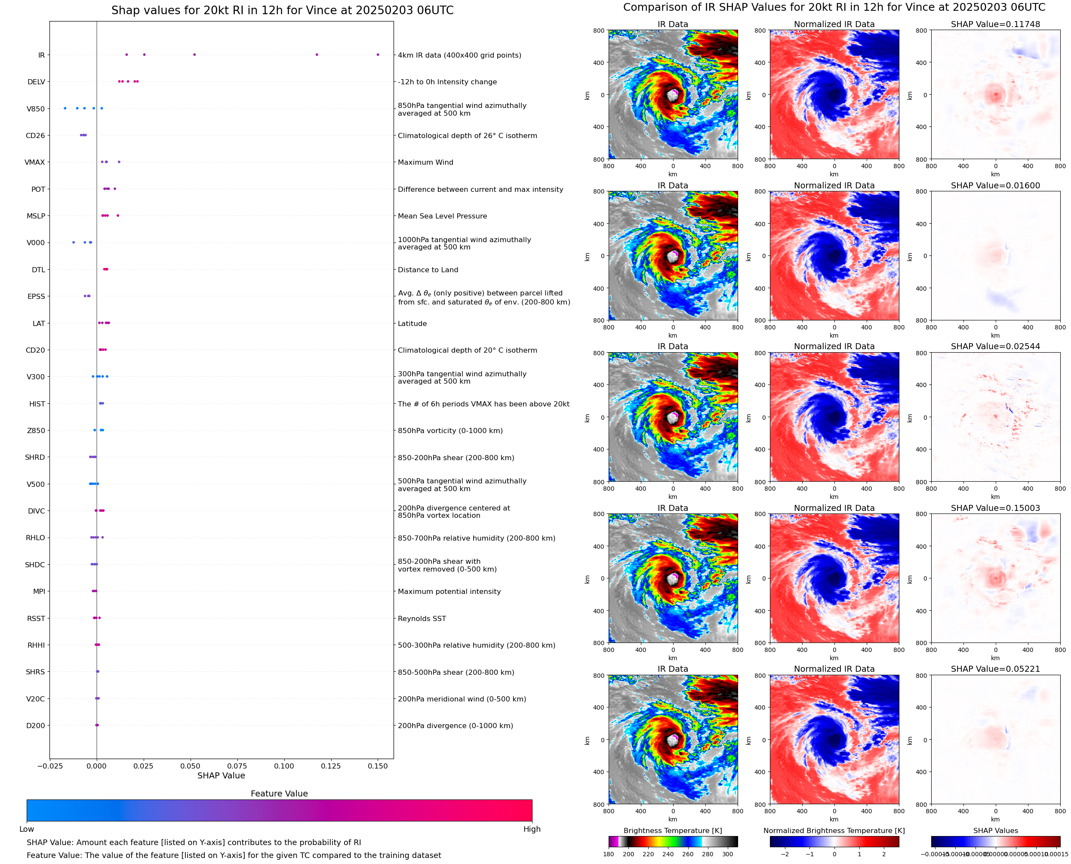This screenshot has height=864, width=1071.
Task: Click the 'Comparison of IR SHAP Values' title
Action: [834, 7]
